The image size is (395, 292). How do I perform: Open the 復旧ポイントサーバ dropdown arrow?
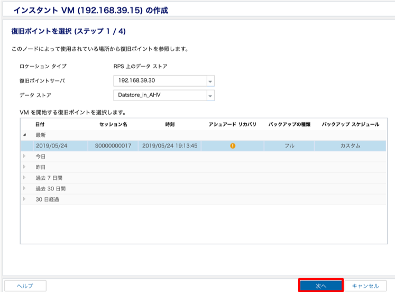[210, 81]
